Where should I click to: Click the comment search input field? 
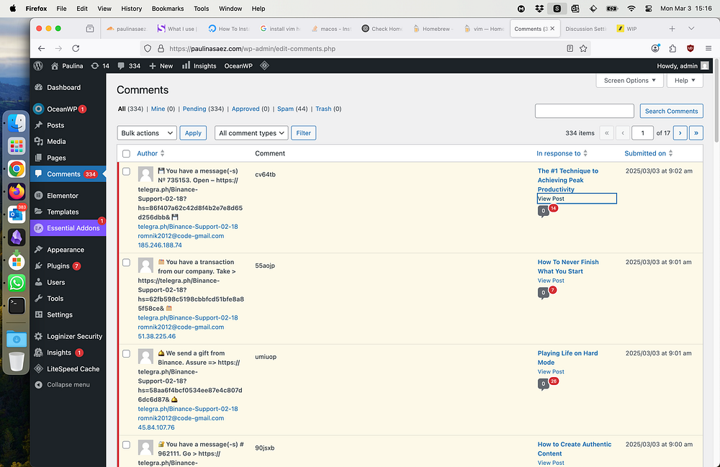[x=585, y=111]
